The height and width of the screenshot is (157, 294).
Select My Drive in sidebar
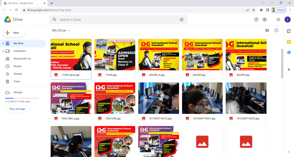(x=23, y=43)
